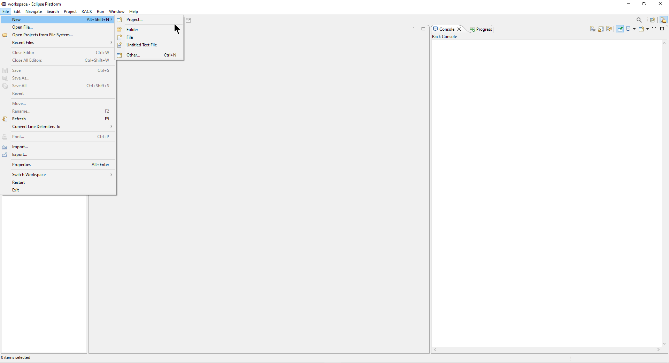Open Properties from File menu
The width and height of the screenshot is (669, 363).
(58, 165)
